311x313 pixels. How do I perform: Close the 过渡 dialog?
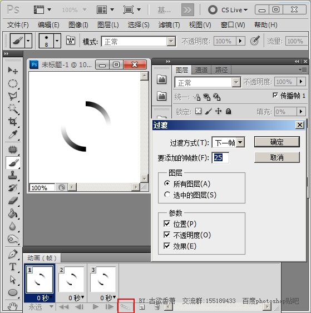pyautogui.click(x=300, y=125)
